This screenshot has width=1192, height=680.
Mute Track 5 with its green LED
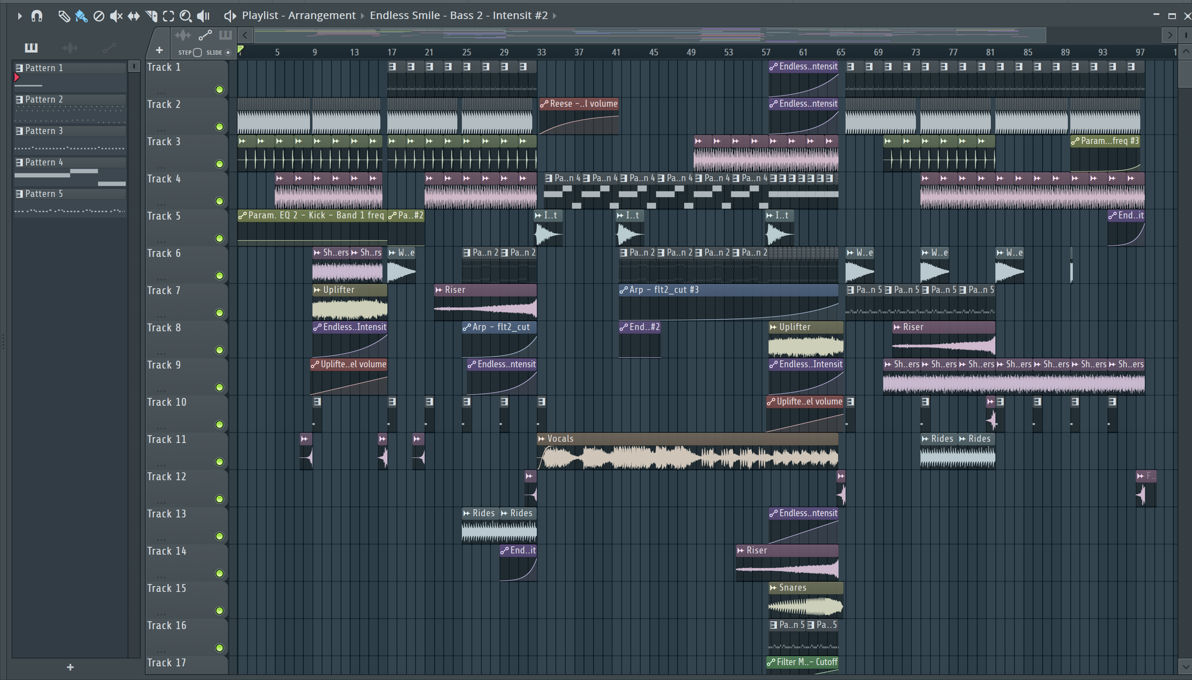coord(219,239)
